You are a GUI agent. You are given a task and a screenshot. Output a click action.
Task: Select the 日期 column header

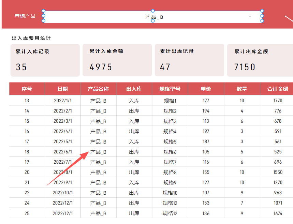point(62,89)
